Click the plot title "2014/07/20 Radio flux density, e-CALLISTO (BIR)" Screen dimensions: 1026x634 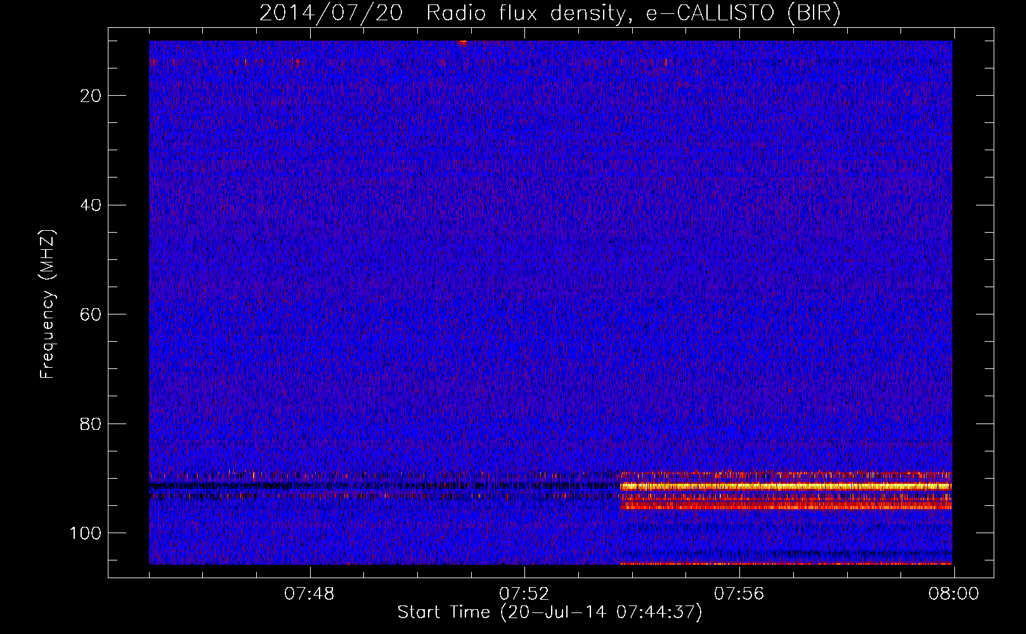(550, 13)
